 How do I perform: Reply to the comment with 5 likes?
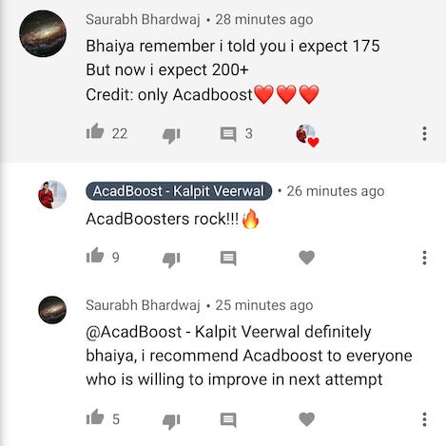click(x=228, y=420)
